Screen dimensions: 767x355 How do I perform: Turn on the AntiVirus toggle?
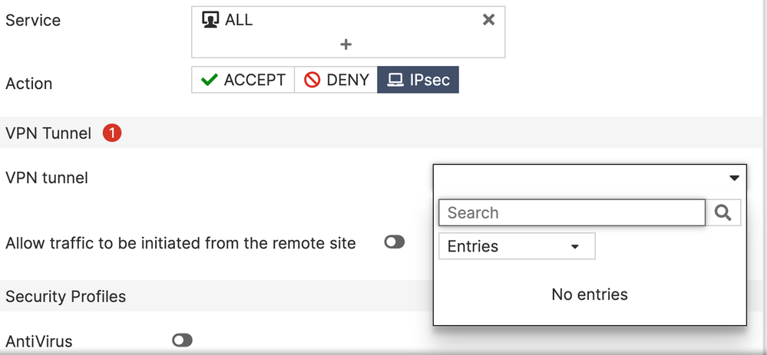[182, 340]
